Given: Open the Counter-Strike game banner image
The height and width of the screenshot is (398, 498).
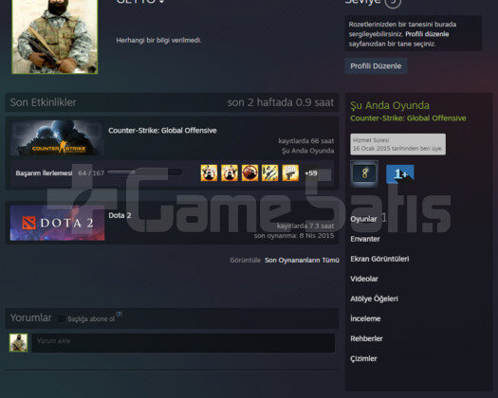Looking at the screenshot, I should tap(57, 138).
